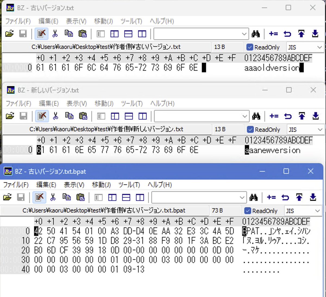The height and width of the screenshot is (297, 326).
Task: Click Copy icon in bpat window
Action: [x=67, y=197]
